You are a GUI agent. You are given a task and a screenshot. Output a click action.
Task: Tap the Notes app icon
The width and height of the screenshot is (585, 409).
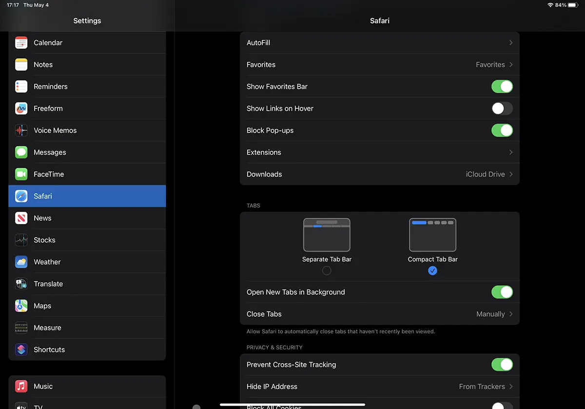[21, 64]
